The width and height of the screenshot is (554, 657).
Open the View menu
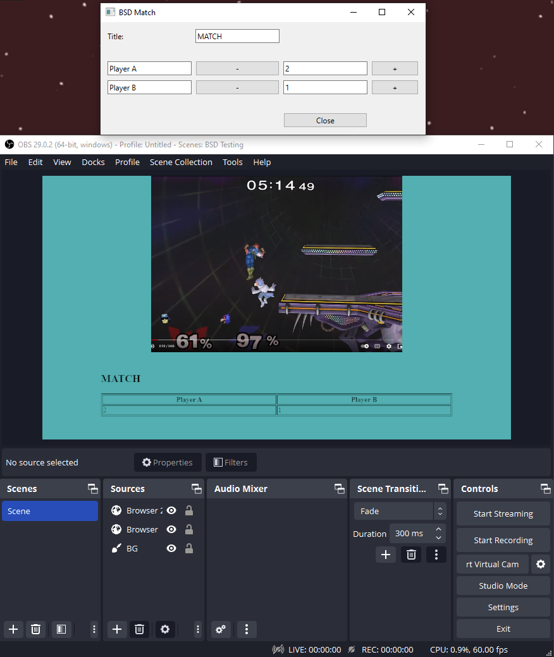(62, 162)
